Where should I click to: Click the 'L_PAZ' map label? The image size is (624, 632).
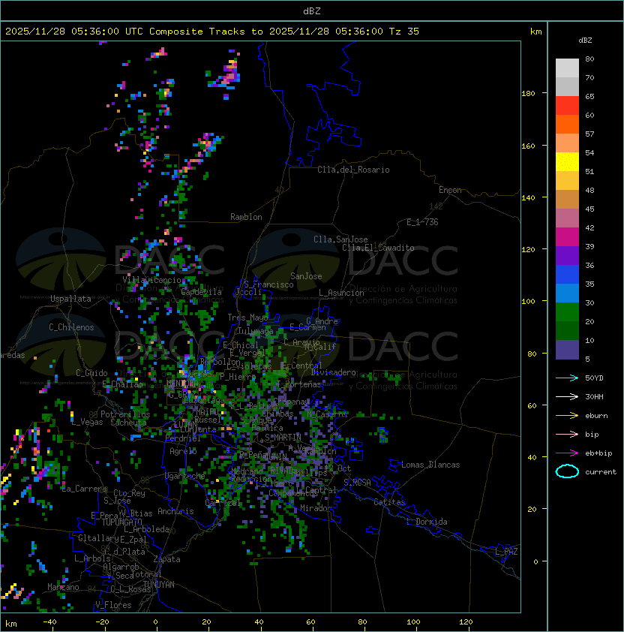click(x=506, y=552)
